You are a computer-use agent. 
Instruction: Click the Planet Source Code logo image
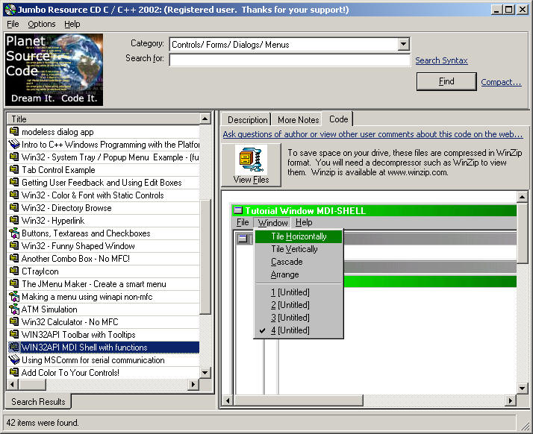coord(54,69)
